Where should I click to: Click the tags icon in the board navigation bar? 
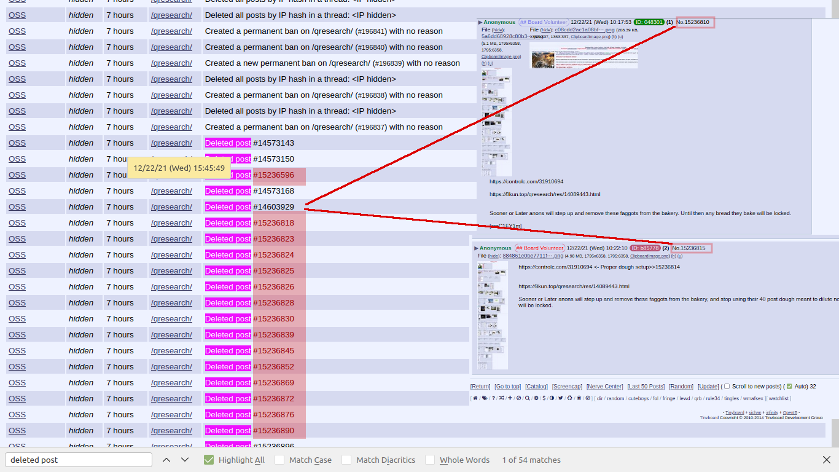click(x=485, y=398)
